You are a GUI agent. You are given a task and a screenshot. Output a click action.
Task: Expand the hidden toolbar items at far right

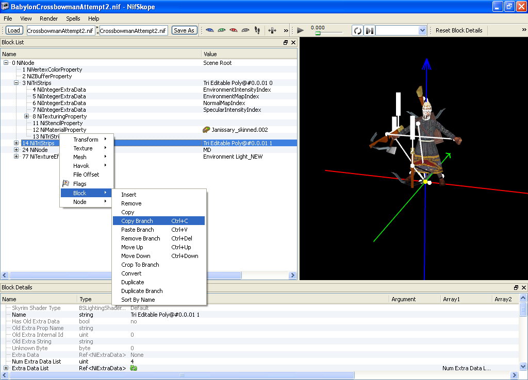(524, 29)
